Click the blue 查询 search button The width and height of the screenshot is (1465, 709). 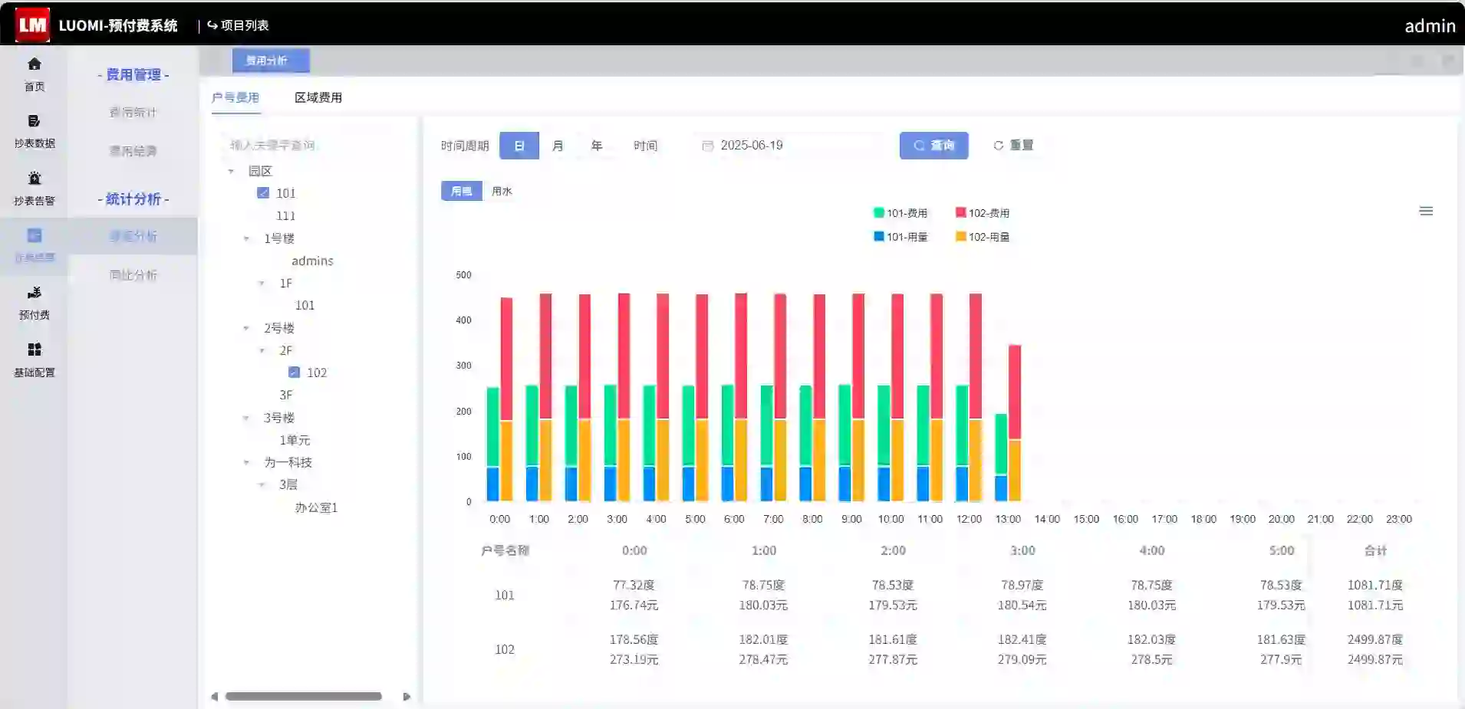933,146
